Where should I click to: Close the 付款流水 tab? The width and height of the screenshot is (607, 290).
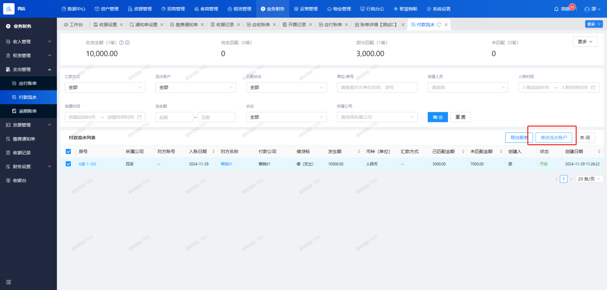pos(446,25)
